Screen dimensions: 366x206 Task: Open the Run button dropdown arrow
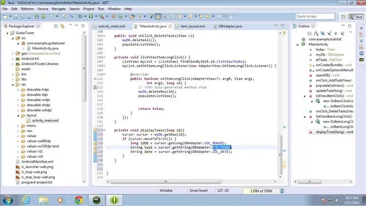point(96,17)
